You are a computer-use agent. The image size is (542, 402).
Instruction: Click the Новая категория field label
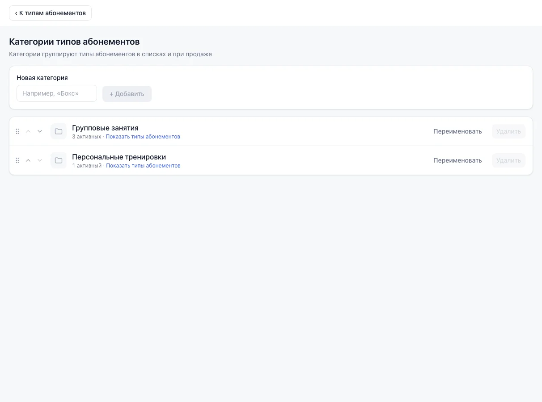point(42,78)
